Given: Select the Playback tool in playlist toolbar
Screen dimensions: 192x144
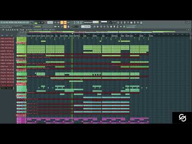Looking at the screenshot, I should click(23, 30).
